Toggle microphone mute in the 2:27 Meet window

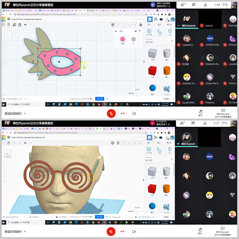pos(111,232)
